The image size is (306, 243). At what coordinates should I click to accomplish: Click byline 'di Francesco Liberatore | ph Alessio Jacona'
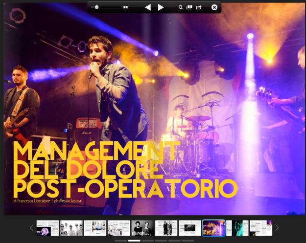[47, 201]
